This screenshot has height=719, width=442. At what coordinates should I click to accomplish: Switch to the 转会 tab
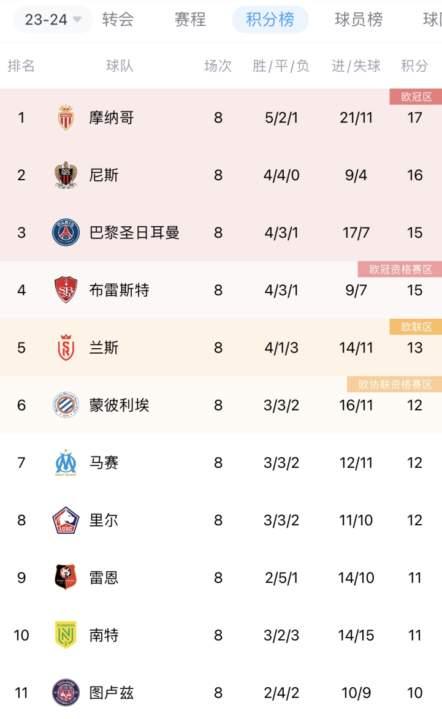point(118,20)
